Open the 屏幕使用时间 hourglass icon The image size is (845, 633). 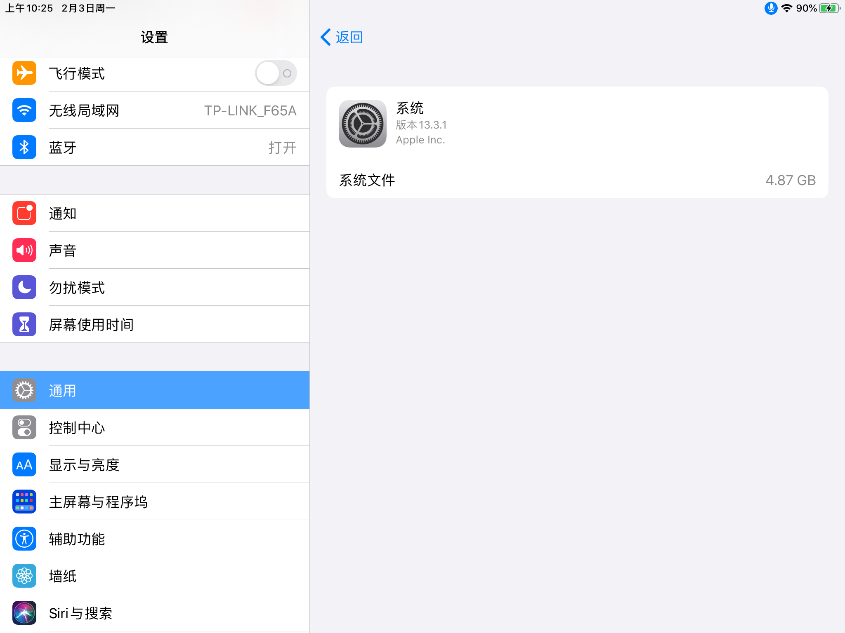pos(24,325)
